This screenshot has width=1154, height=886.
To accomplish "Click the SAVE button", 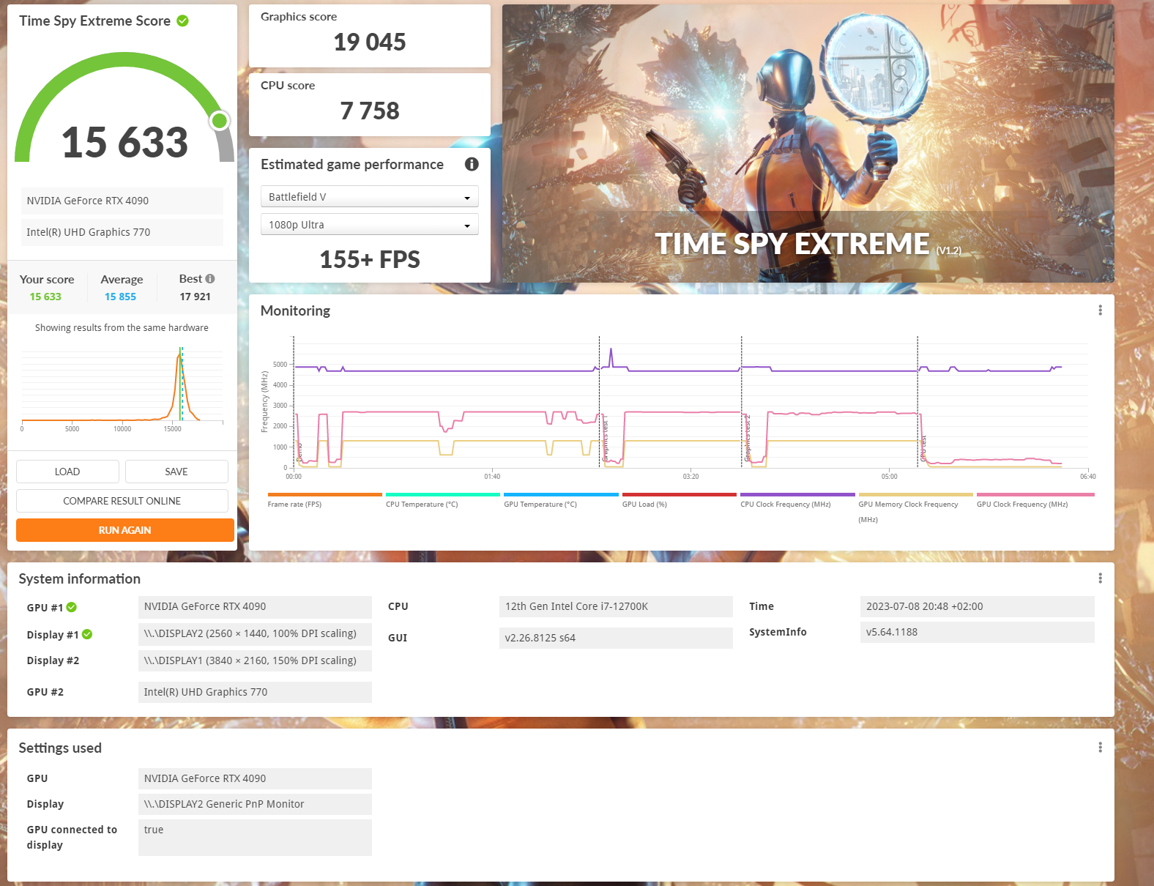I will (176, 472).
